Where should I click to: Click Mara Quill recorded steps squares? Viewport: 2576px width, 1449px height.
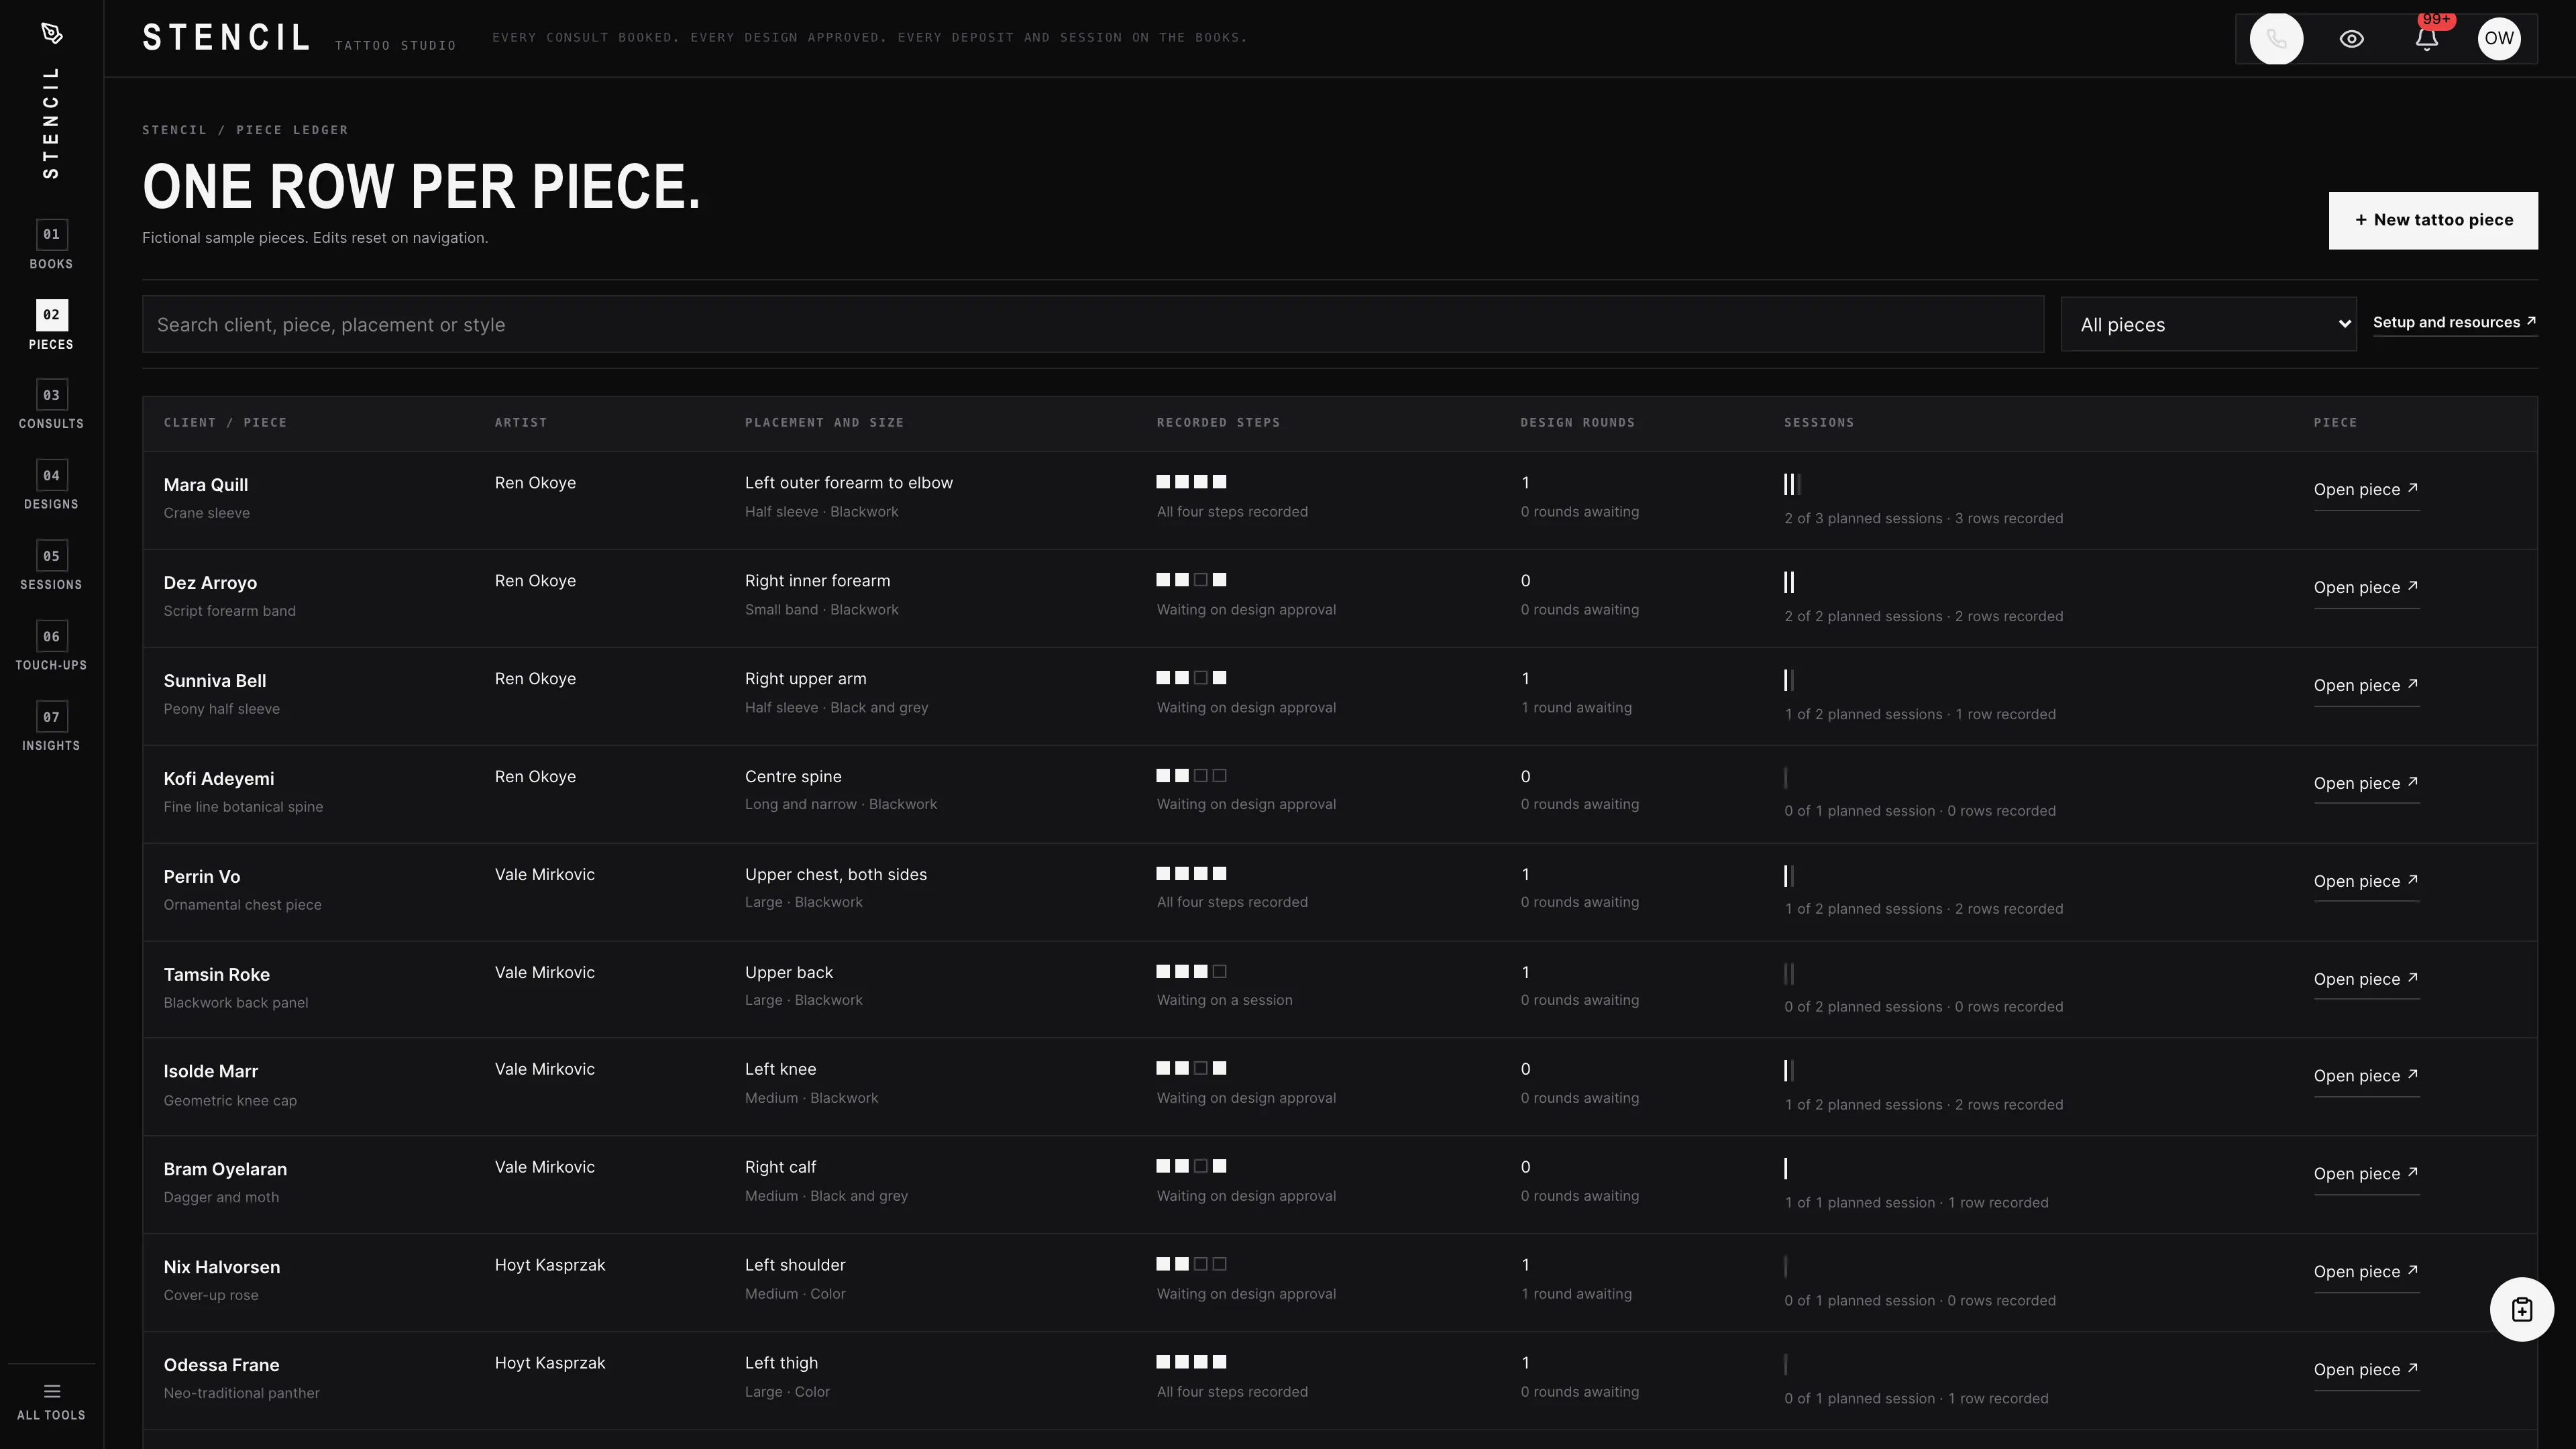click(1191, 482)
